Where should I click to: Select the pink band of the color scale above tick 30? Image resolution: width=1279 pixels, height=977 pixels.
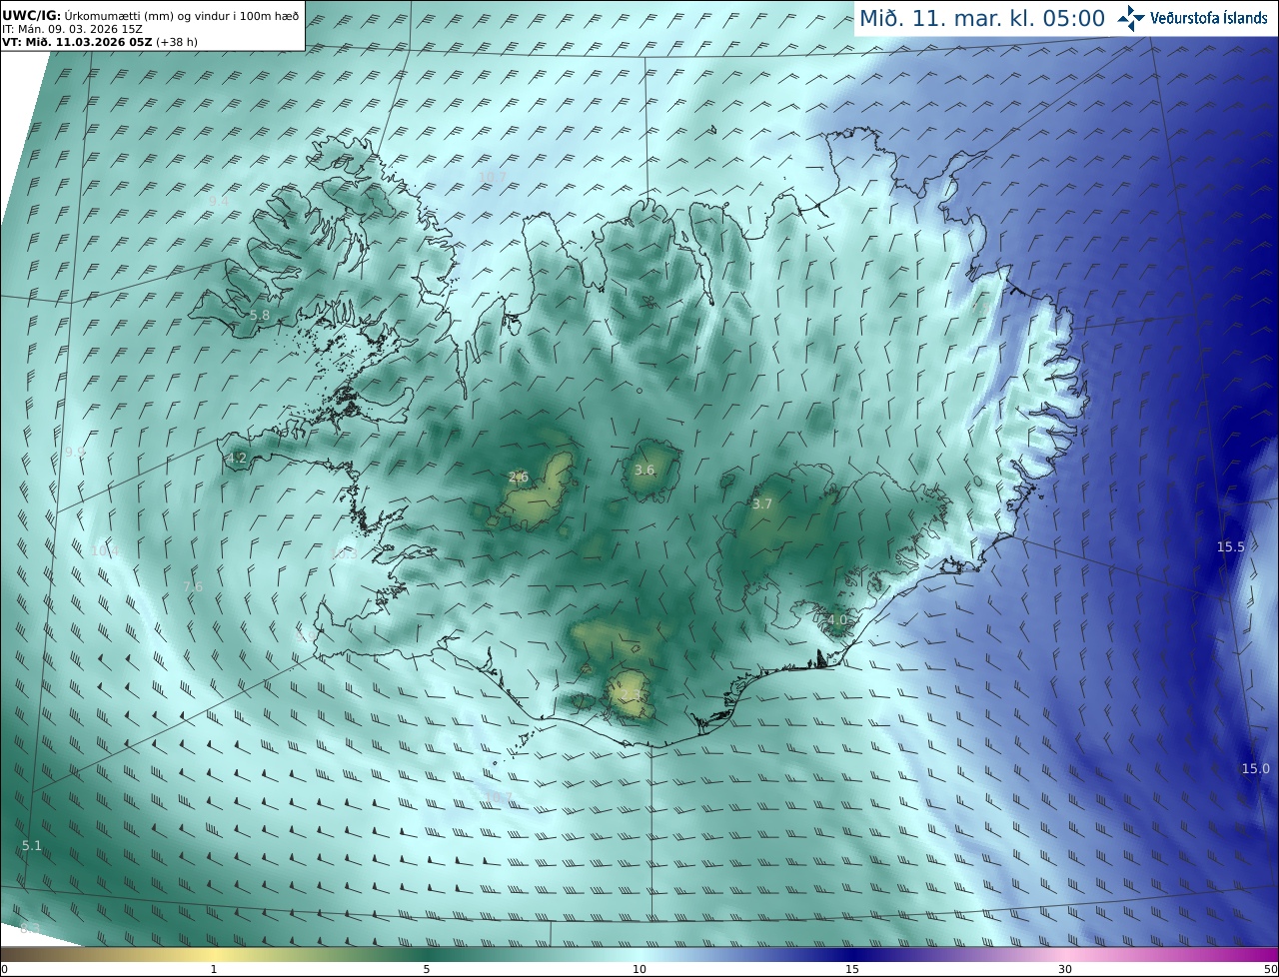pos(1065,954)
